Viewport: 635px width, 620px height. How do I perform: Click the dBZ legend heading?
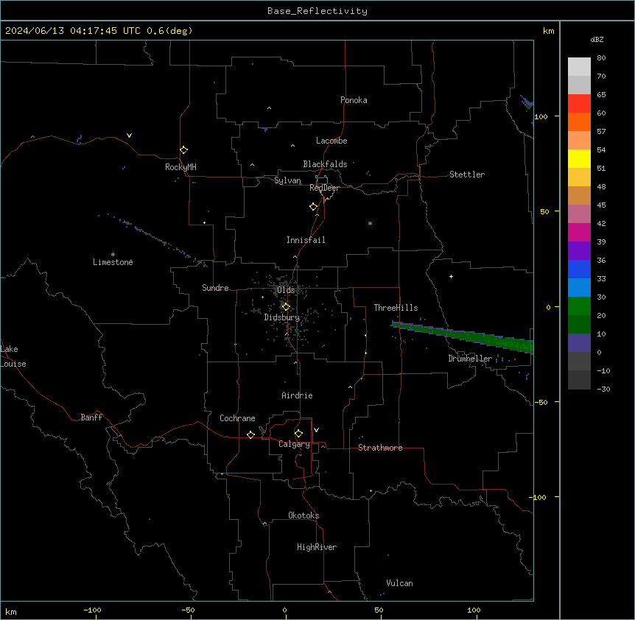click(597, 40)
